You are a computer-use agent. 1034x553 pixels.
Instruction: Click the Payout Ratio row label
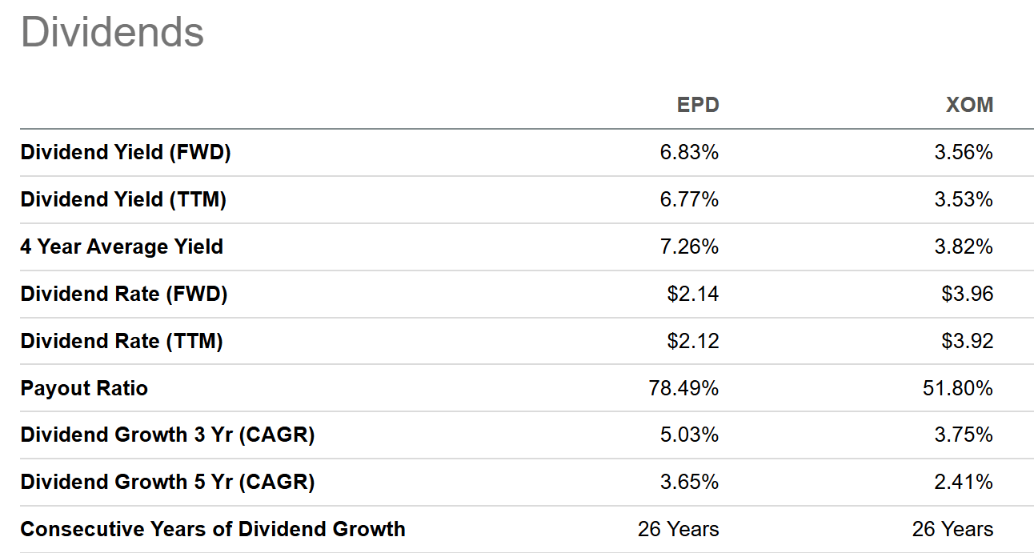(x=84, y=388)
